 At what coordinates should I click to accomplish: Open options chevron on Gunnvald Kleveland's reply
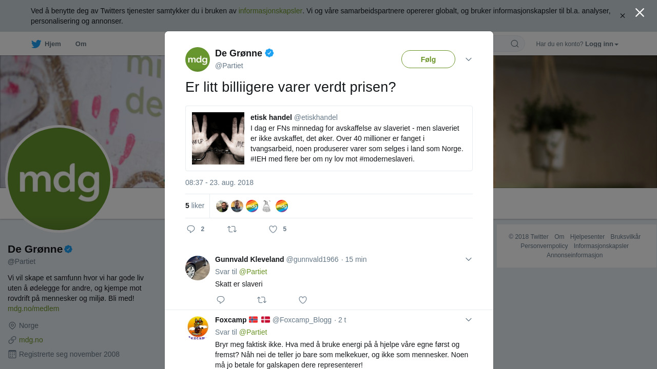click(469, 259)
